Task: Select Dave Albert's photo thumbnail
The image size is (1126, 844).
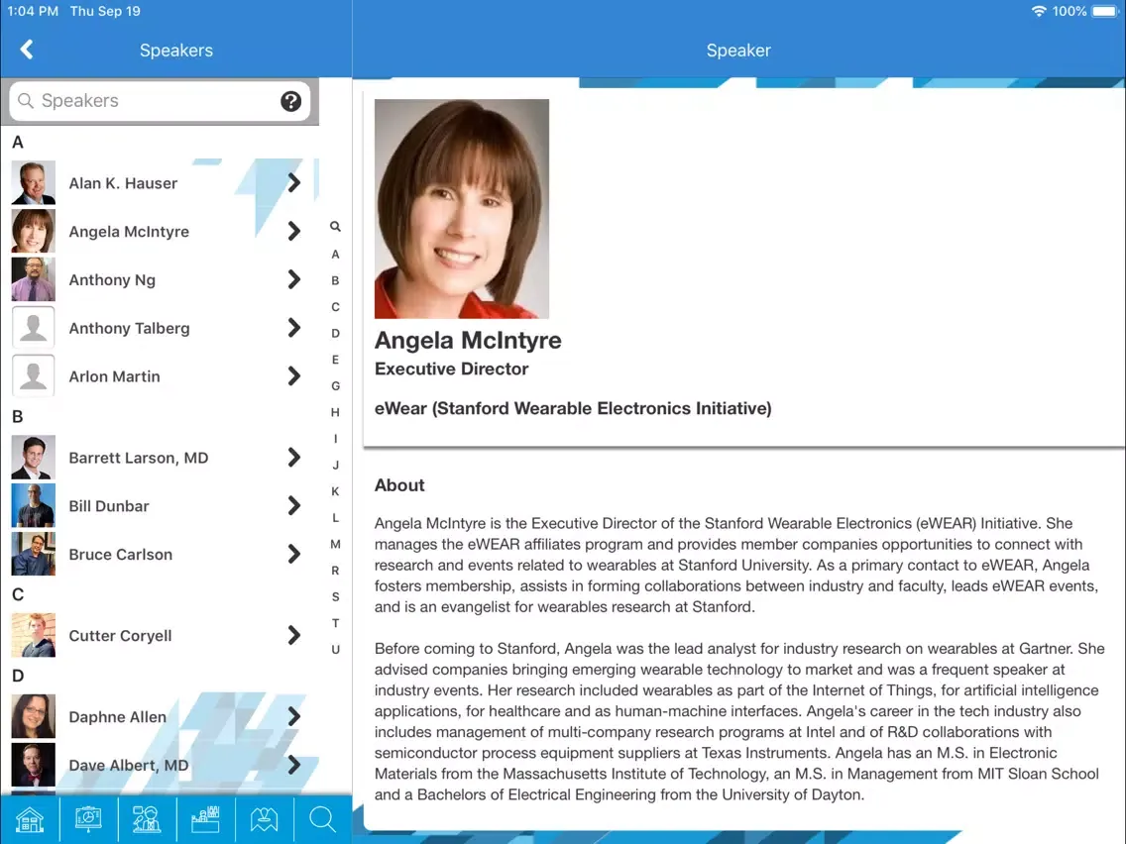Action: click(33, 765)
